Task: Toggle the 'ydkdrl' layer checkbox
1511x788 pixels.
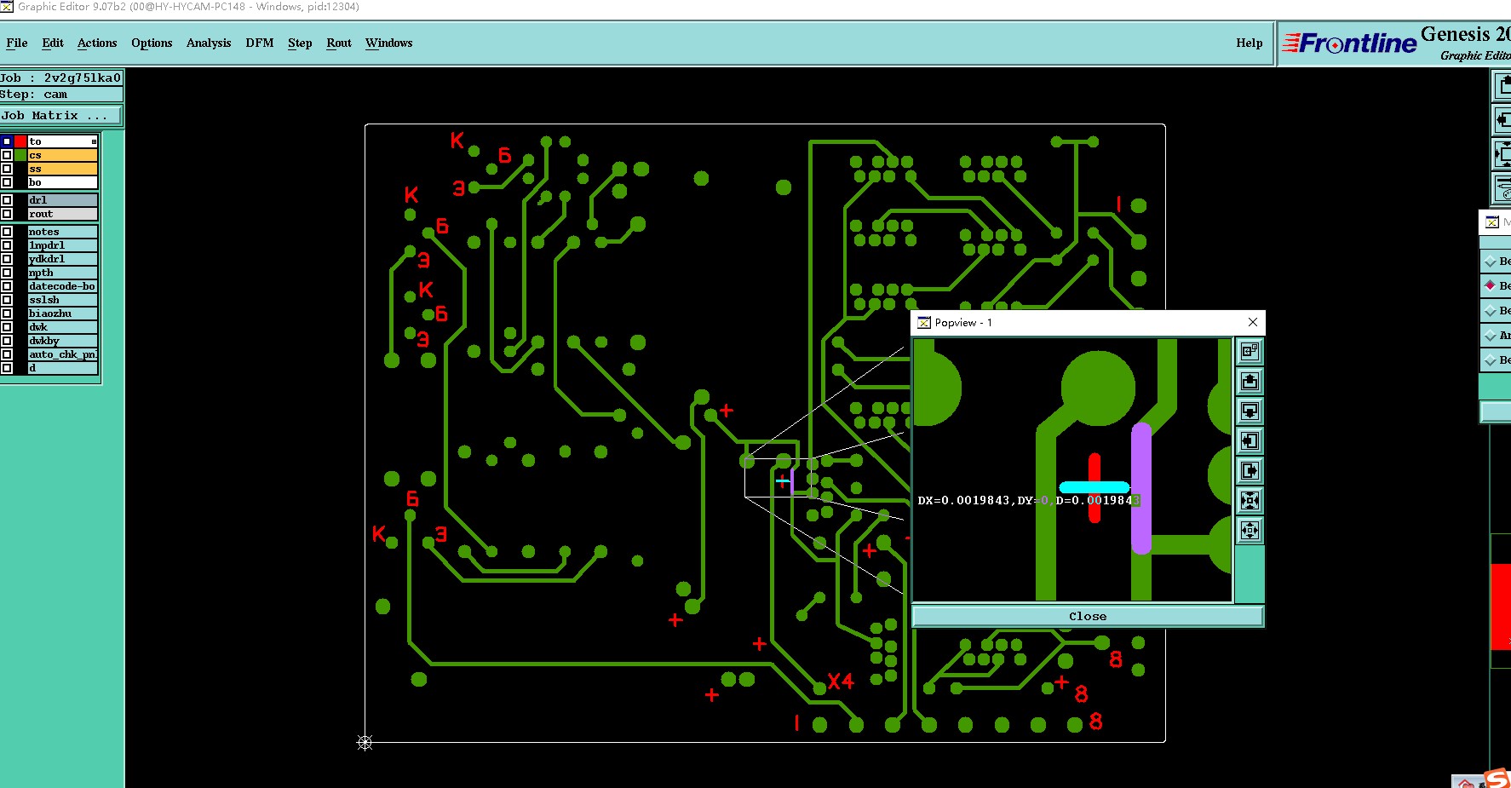Action: click(7, 259)
